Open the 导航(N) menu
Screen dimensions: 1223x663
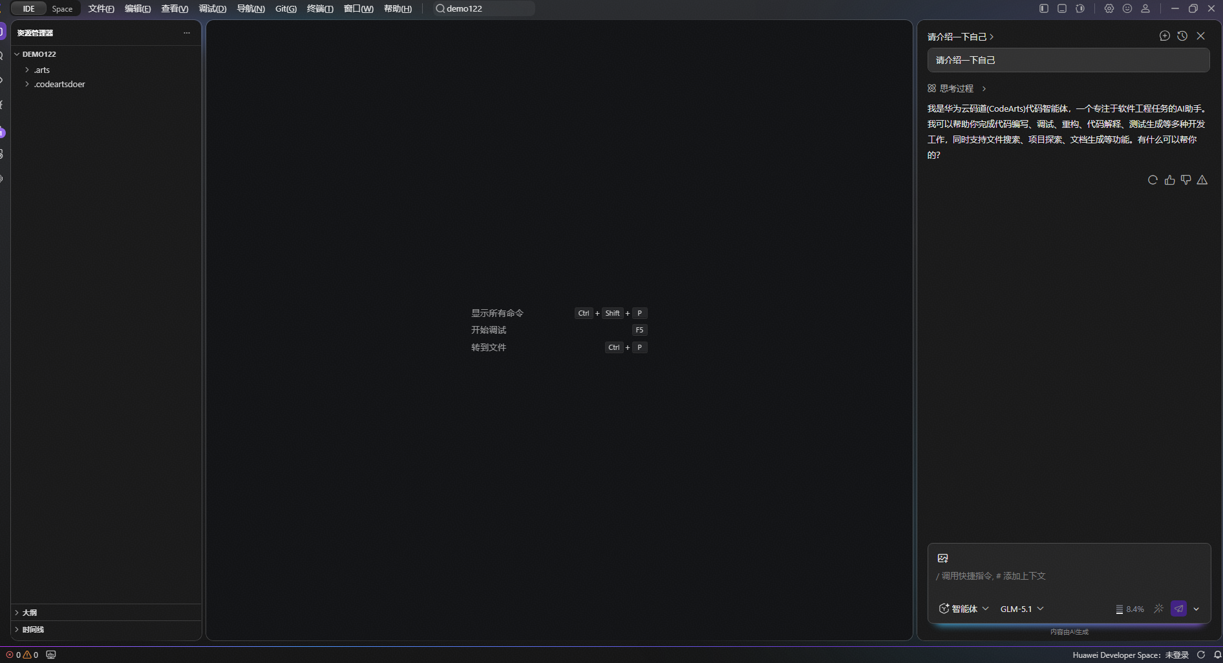tap(251, 8)
